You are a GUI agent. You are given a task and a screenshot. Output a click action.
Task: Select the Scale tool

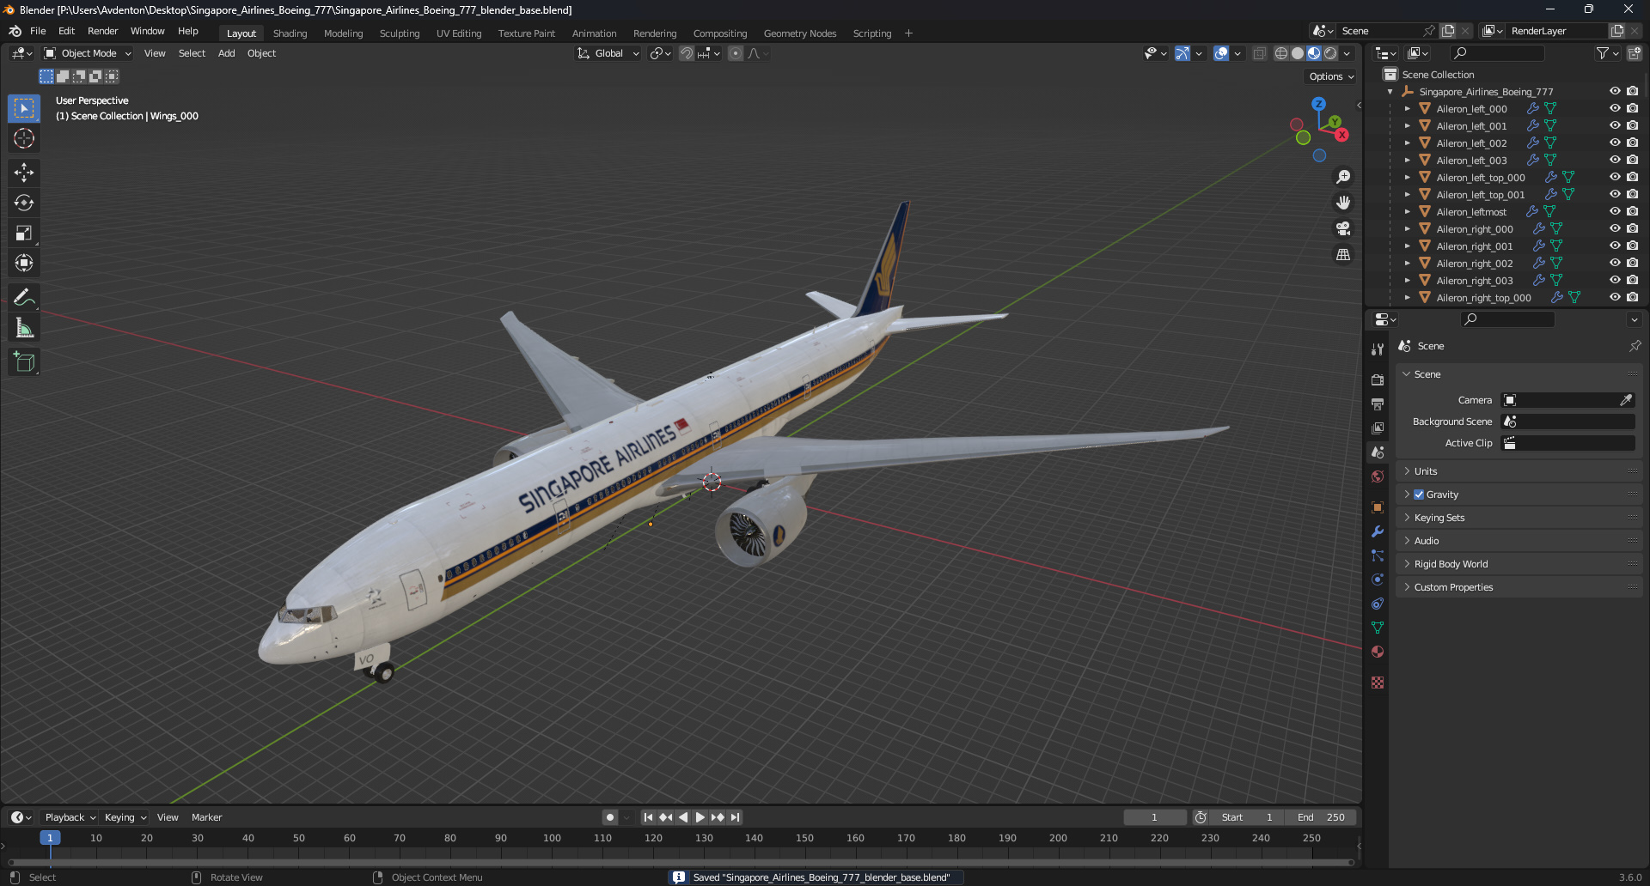click(24, 233)
